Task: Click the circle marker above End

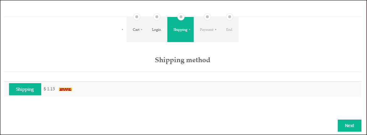Action: [230, 17]
